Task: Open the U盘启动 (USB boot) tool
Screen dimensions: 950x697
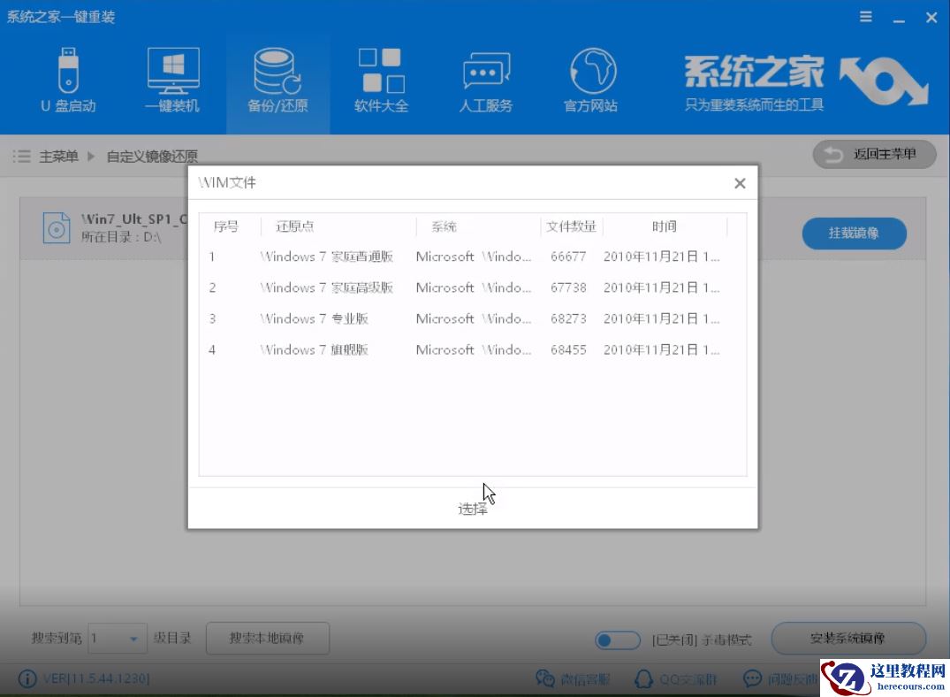Action: coord(70,80)
